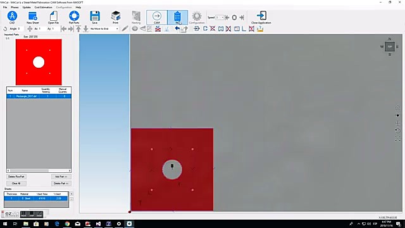Click the move up arrow
This screenshot has height=228, width=405.
(78, 28)
